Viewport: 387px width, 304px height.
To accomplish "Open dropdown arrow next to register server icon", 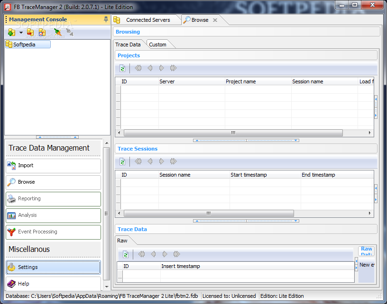I will point(21,33).
